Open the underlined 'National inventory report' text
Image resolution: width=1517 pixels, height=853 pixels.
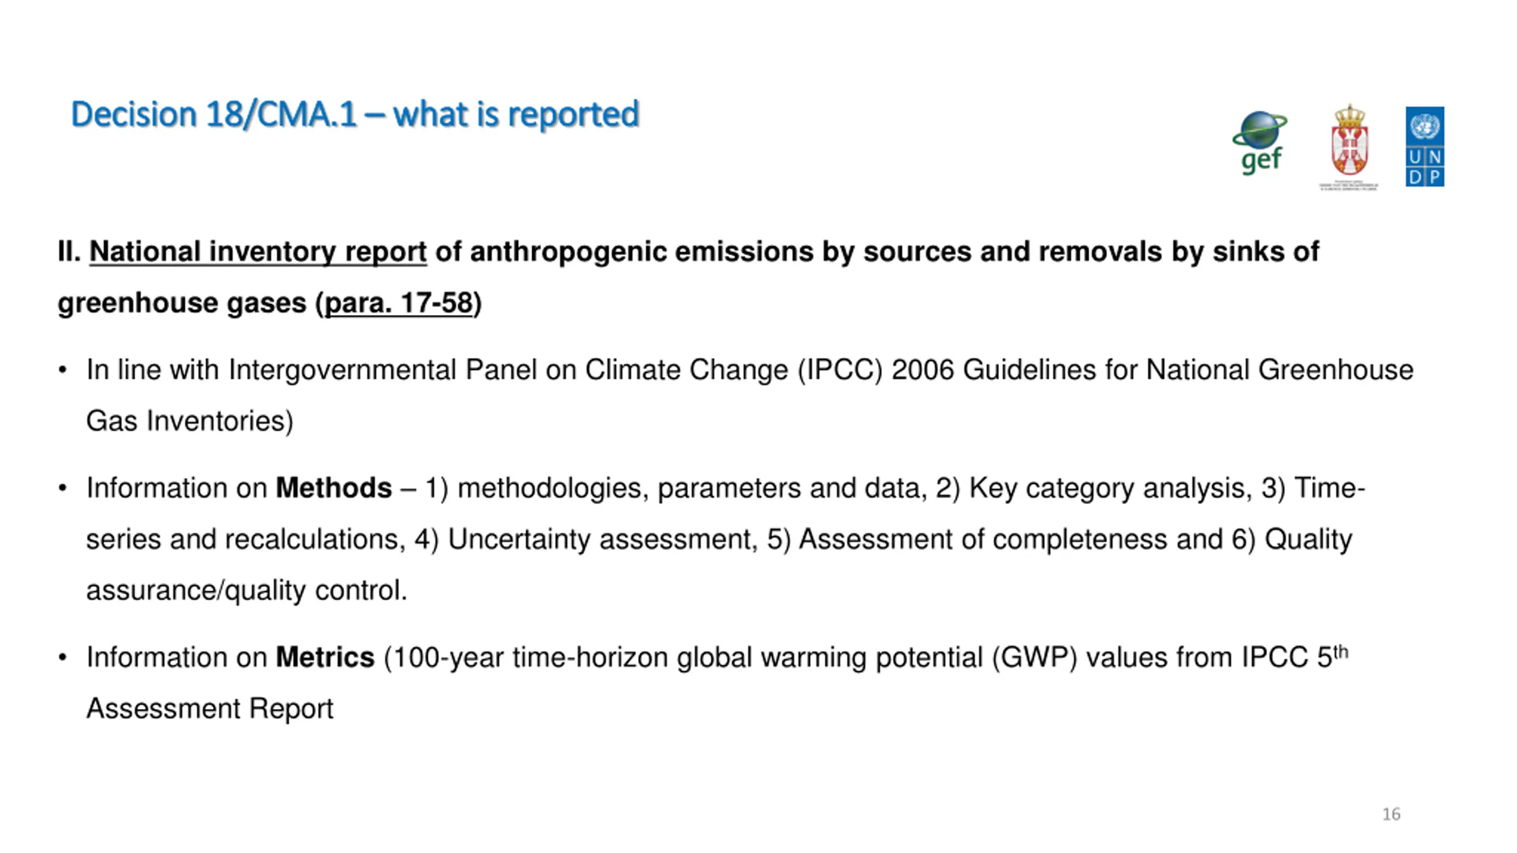tap(258, 252)
